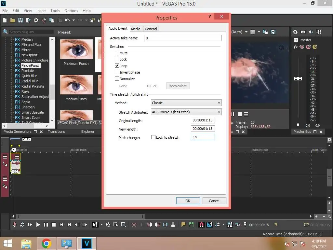Switch to the Media tab in Properties
The width and height of the screenshot is (333, 250).
[136, 29]
